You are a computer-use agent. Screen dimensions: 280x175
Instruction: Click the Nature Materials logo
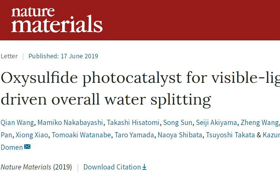(x=57, y=20)
